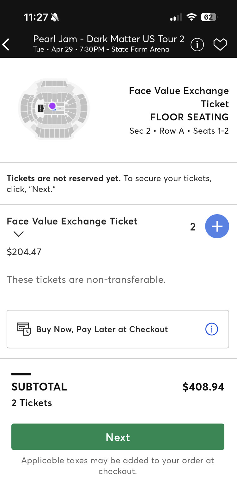Open the arena seat map thumbnail
This screenshot has height=496, width=237.
(54, 109)
